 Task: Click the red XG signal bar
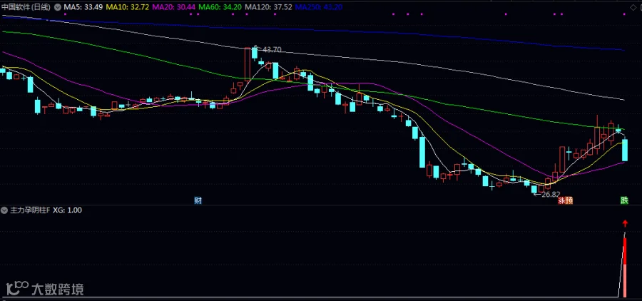(625, 267)
